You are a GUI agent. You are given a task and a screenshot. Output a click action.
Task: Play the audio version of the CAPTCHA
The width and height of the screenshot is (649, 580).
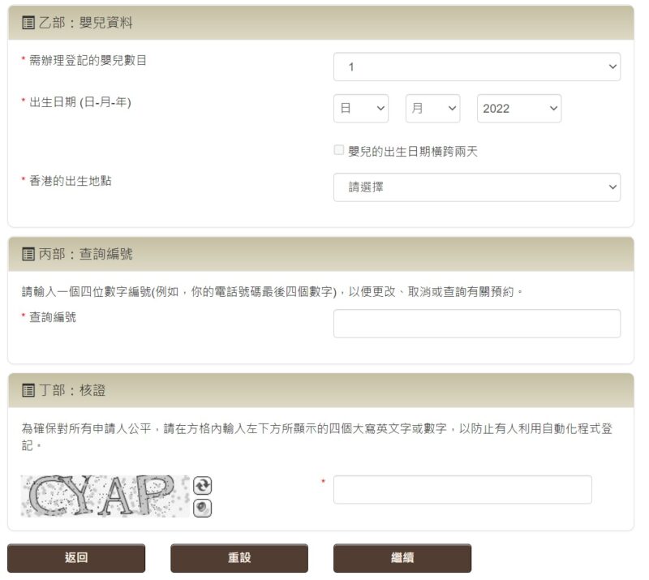(203, 508)
